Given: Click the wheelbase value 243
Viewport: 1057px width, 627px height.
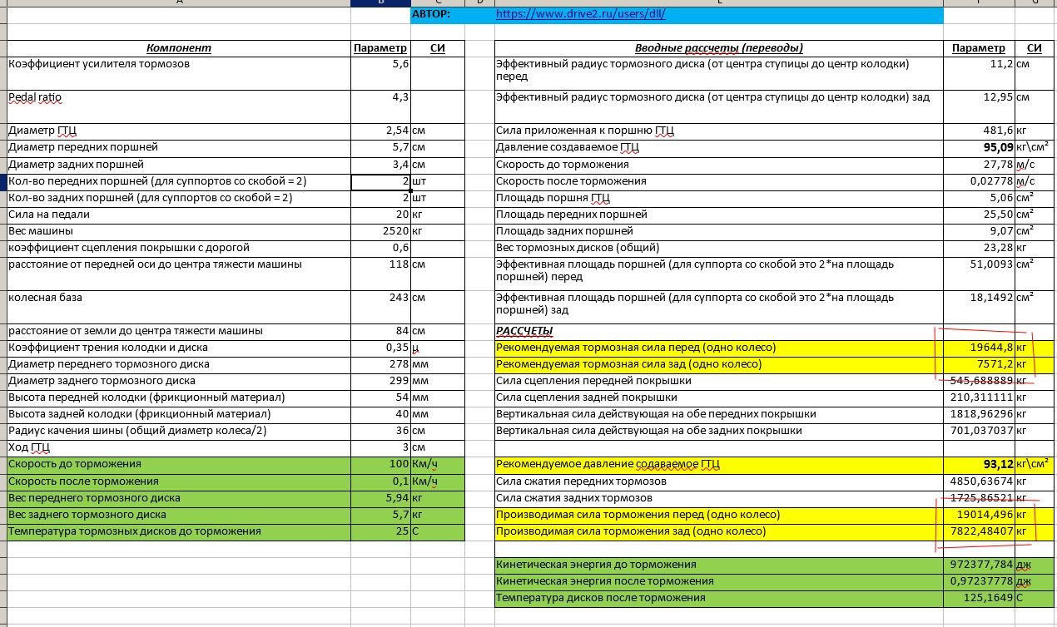Looking at the screenshot, I should click(x=381, y=306).
